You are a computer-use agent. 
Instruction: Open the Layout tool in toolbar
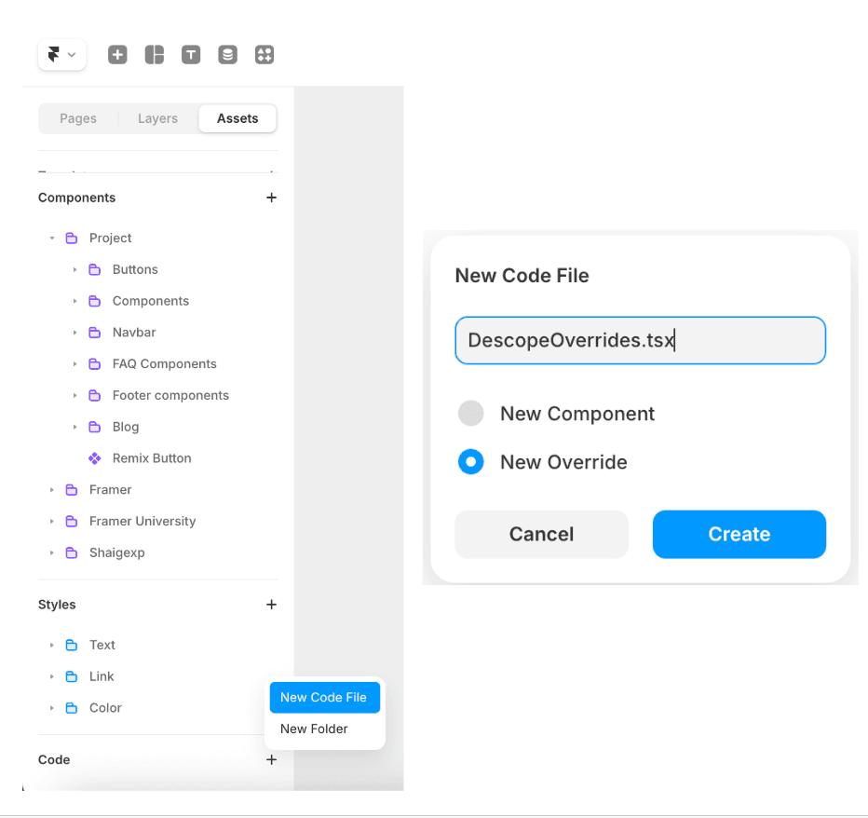pos(155,55)
